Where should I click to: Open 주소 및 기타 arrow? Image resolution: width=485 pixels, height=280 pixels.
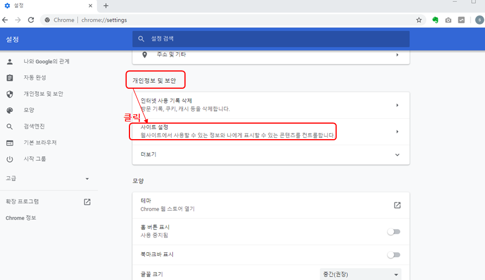(397, 55)
